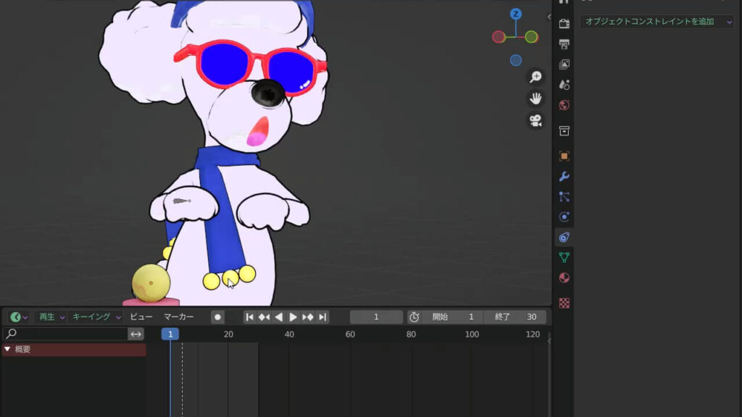The height and width of the screenshot is (417, 742).
Task: Toggle the auto keying record button
Action: tap(217, 317)
